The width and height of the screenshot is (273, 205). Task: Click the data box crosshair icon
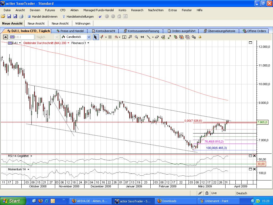point(130,37)
